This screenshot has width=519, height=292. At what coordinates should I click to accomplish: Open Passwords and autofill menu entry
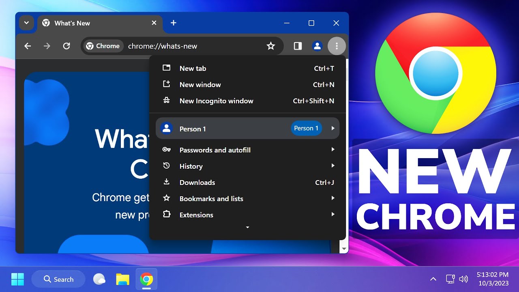(248, 150)
